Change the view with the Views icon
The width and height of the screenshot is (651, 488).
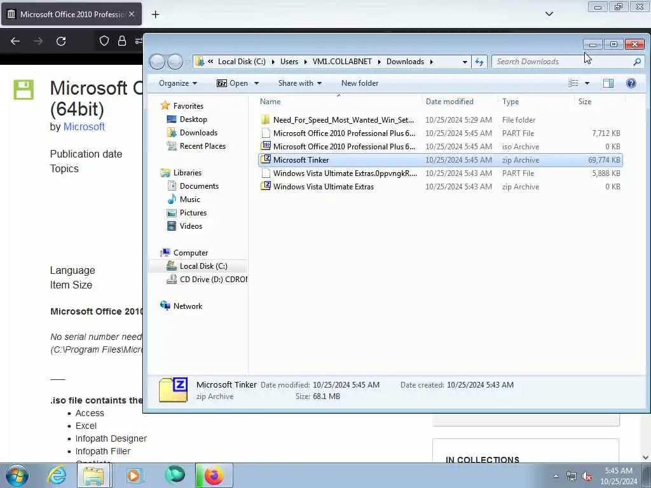pyautogui.click(x=573, y=83)
